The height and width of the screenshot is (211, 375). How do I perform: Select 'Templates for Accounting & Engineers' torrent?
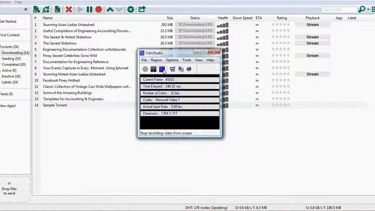click(x=73, y=99)
